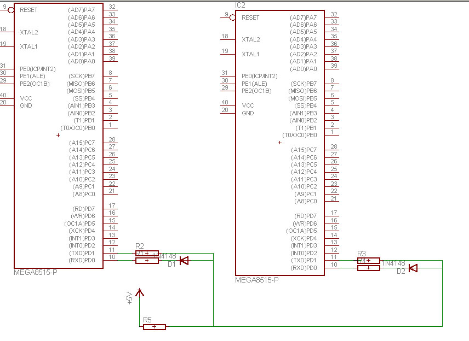Click the origin cross inside IC2
This screenshot has width=469, height=341.
tap(279, 143)
